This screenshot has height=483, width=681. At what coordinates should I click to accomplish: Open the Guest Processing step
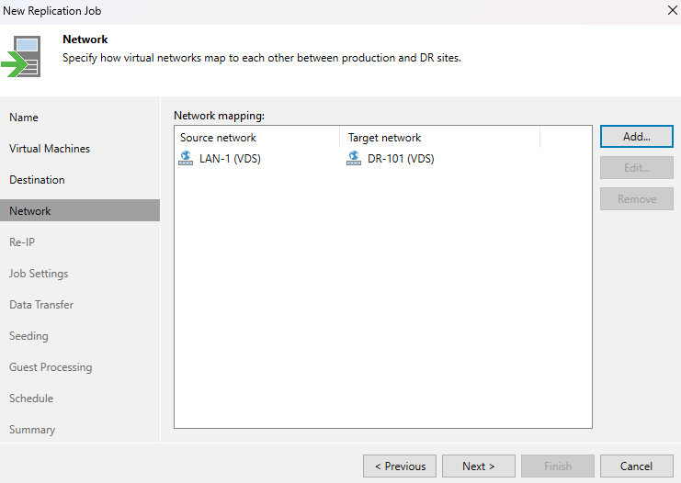[51, 367]
